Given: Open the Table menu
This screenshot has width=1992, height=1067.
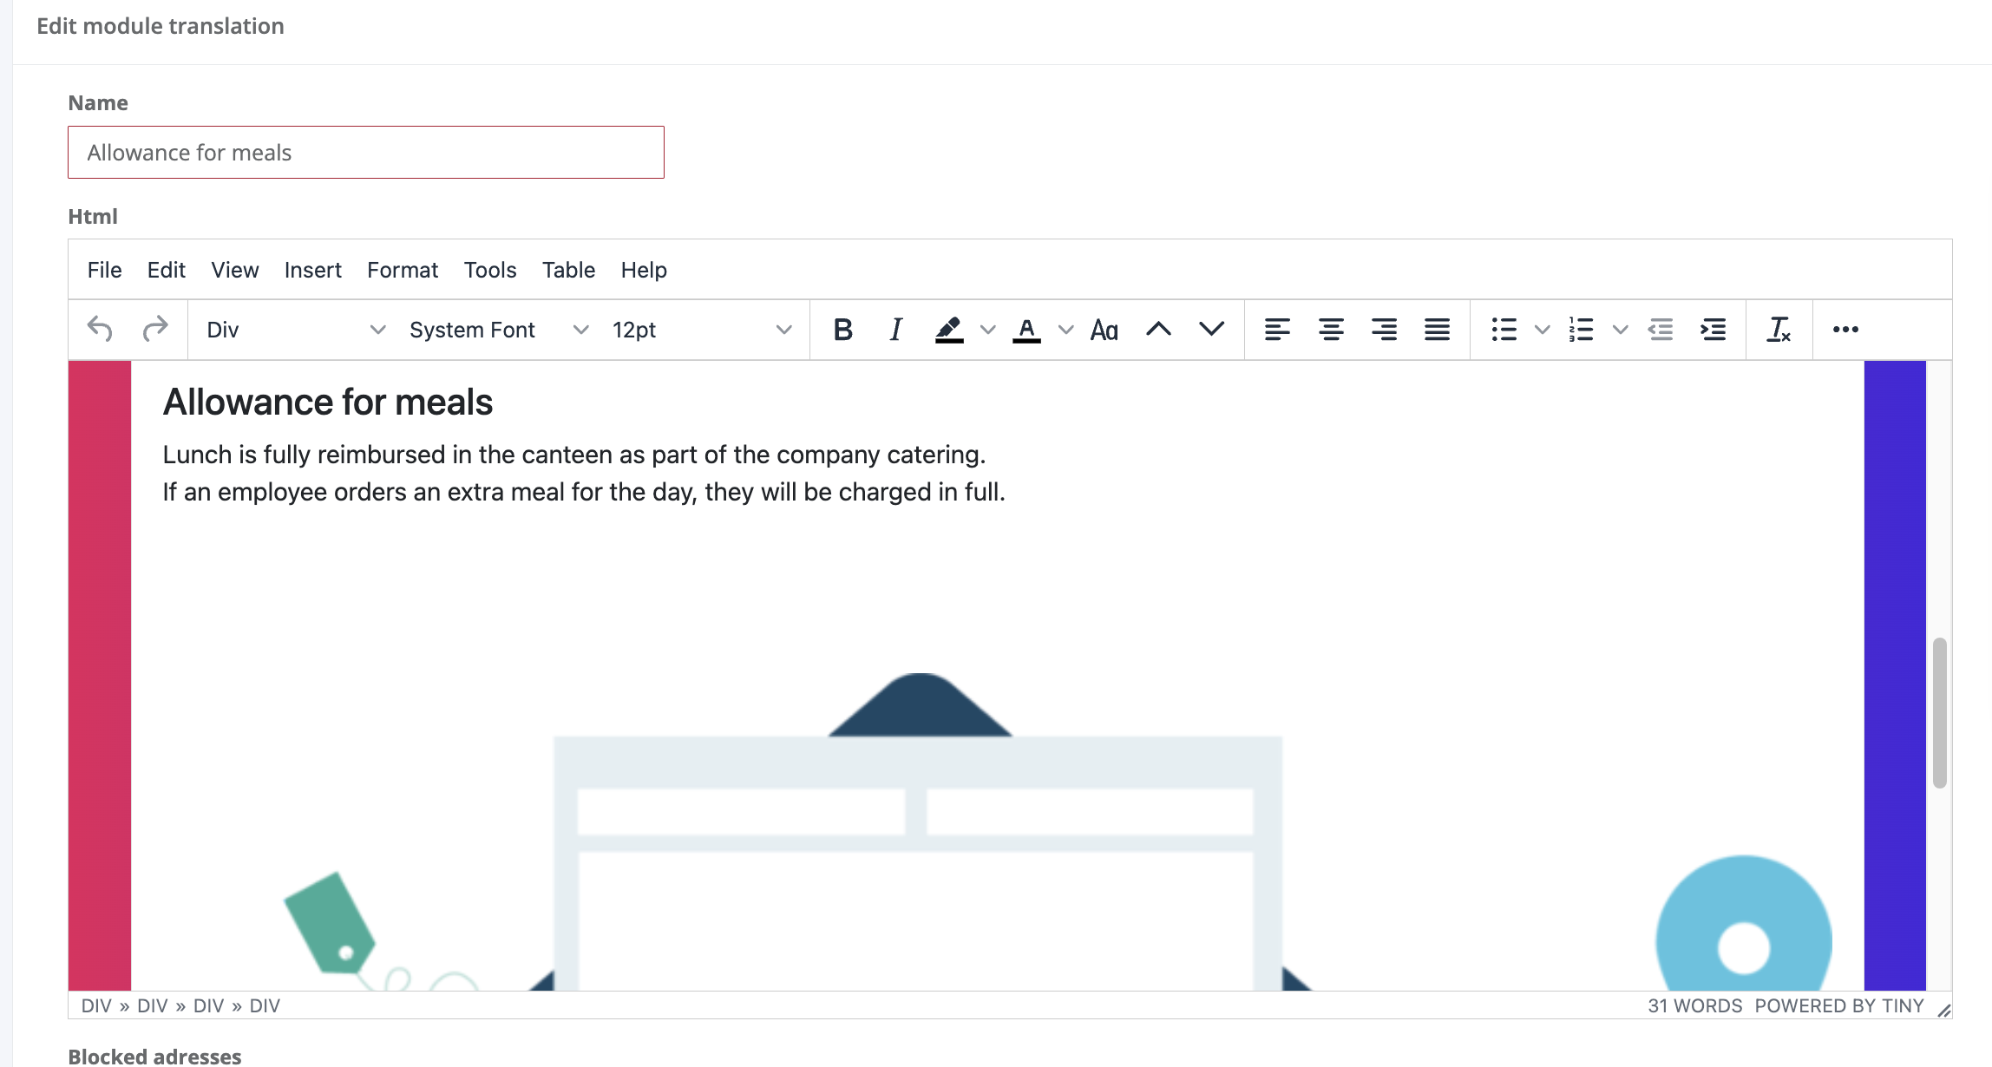Looking at the screenshot, I should tap(568, 270).
